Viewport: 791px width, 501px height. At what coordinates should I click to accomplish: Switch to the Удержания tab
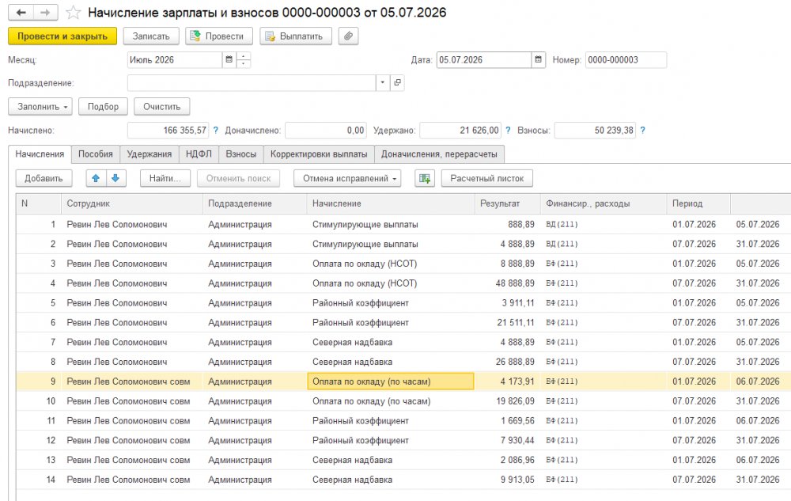(x=149, y=154)
